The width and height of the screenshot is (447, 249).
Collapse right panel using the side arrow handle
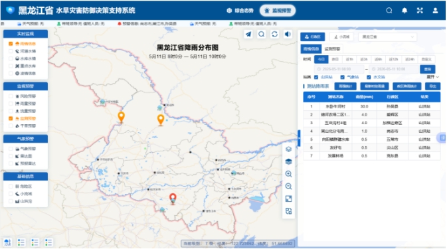299,138
